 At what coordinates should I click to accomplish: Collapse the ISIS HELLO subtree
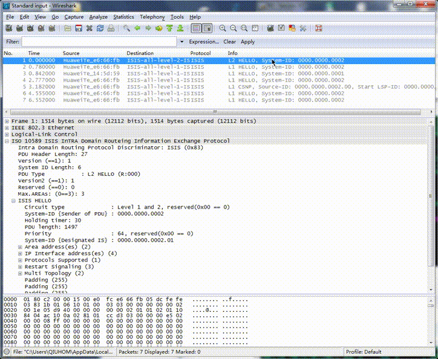[13, 201]
